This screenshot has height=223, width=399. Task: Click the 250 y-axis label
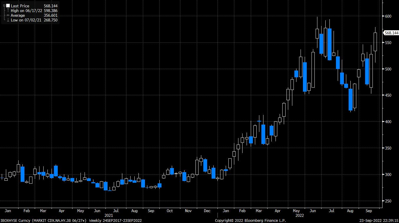point(388,201)
